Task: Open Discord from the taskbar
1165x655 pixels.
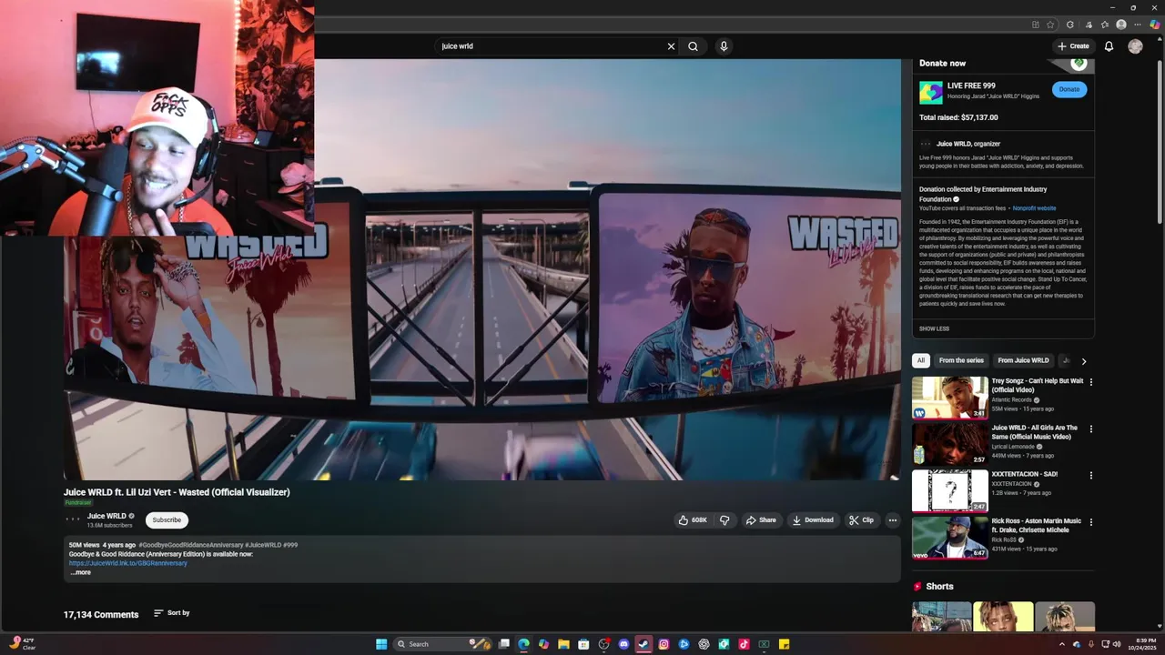Action: pos(623,644)
